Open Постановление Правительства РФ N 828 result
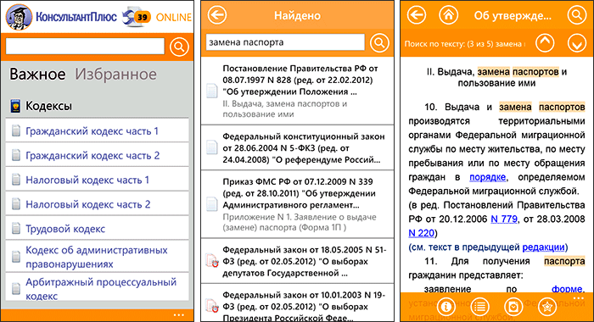 (x=297, y=91)
